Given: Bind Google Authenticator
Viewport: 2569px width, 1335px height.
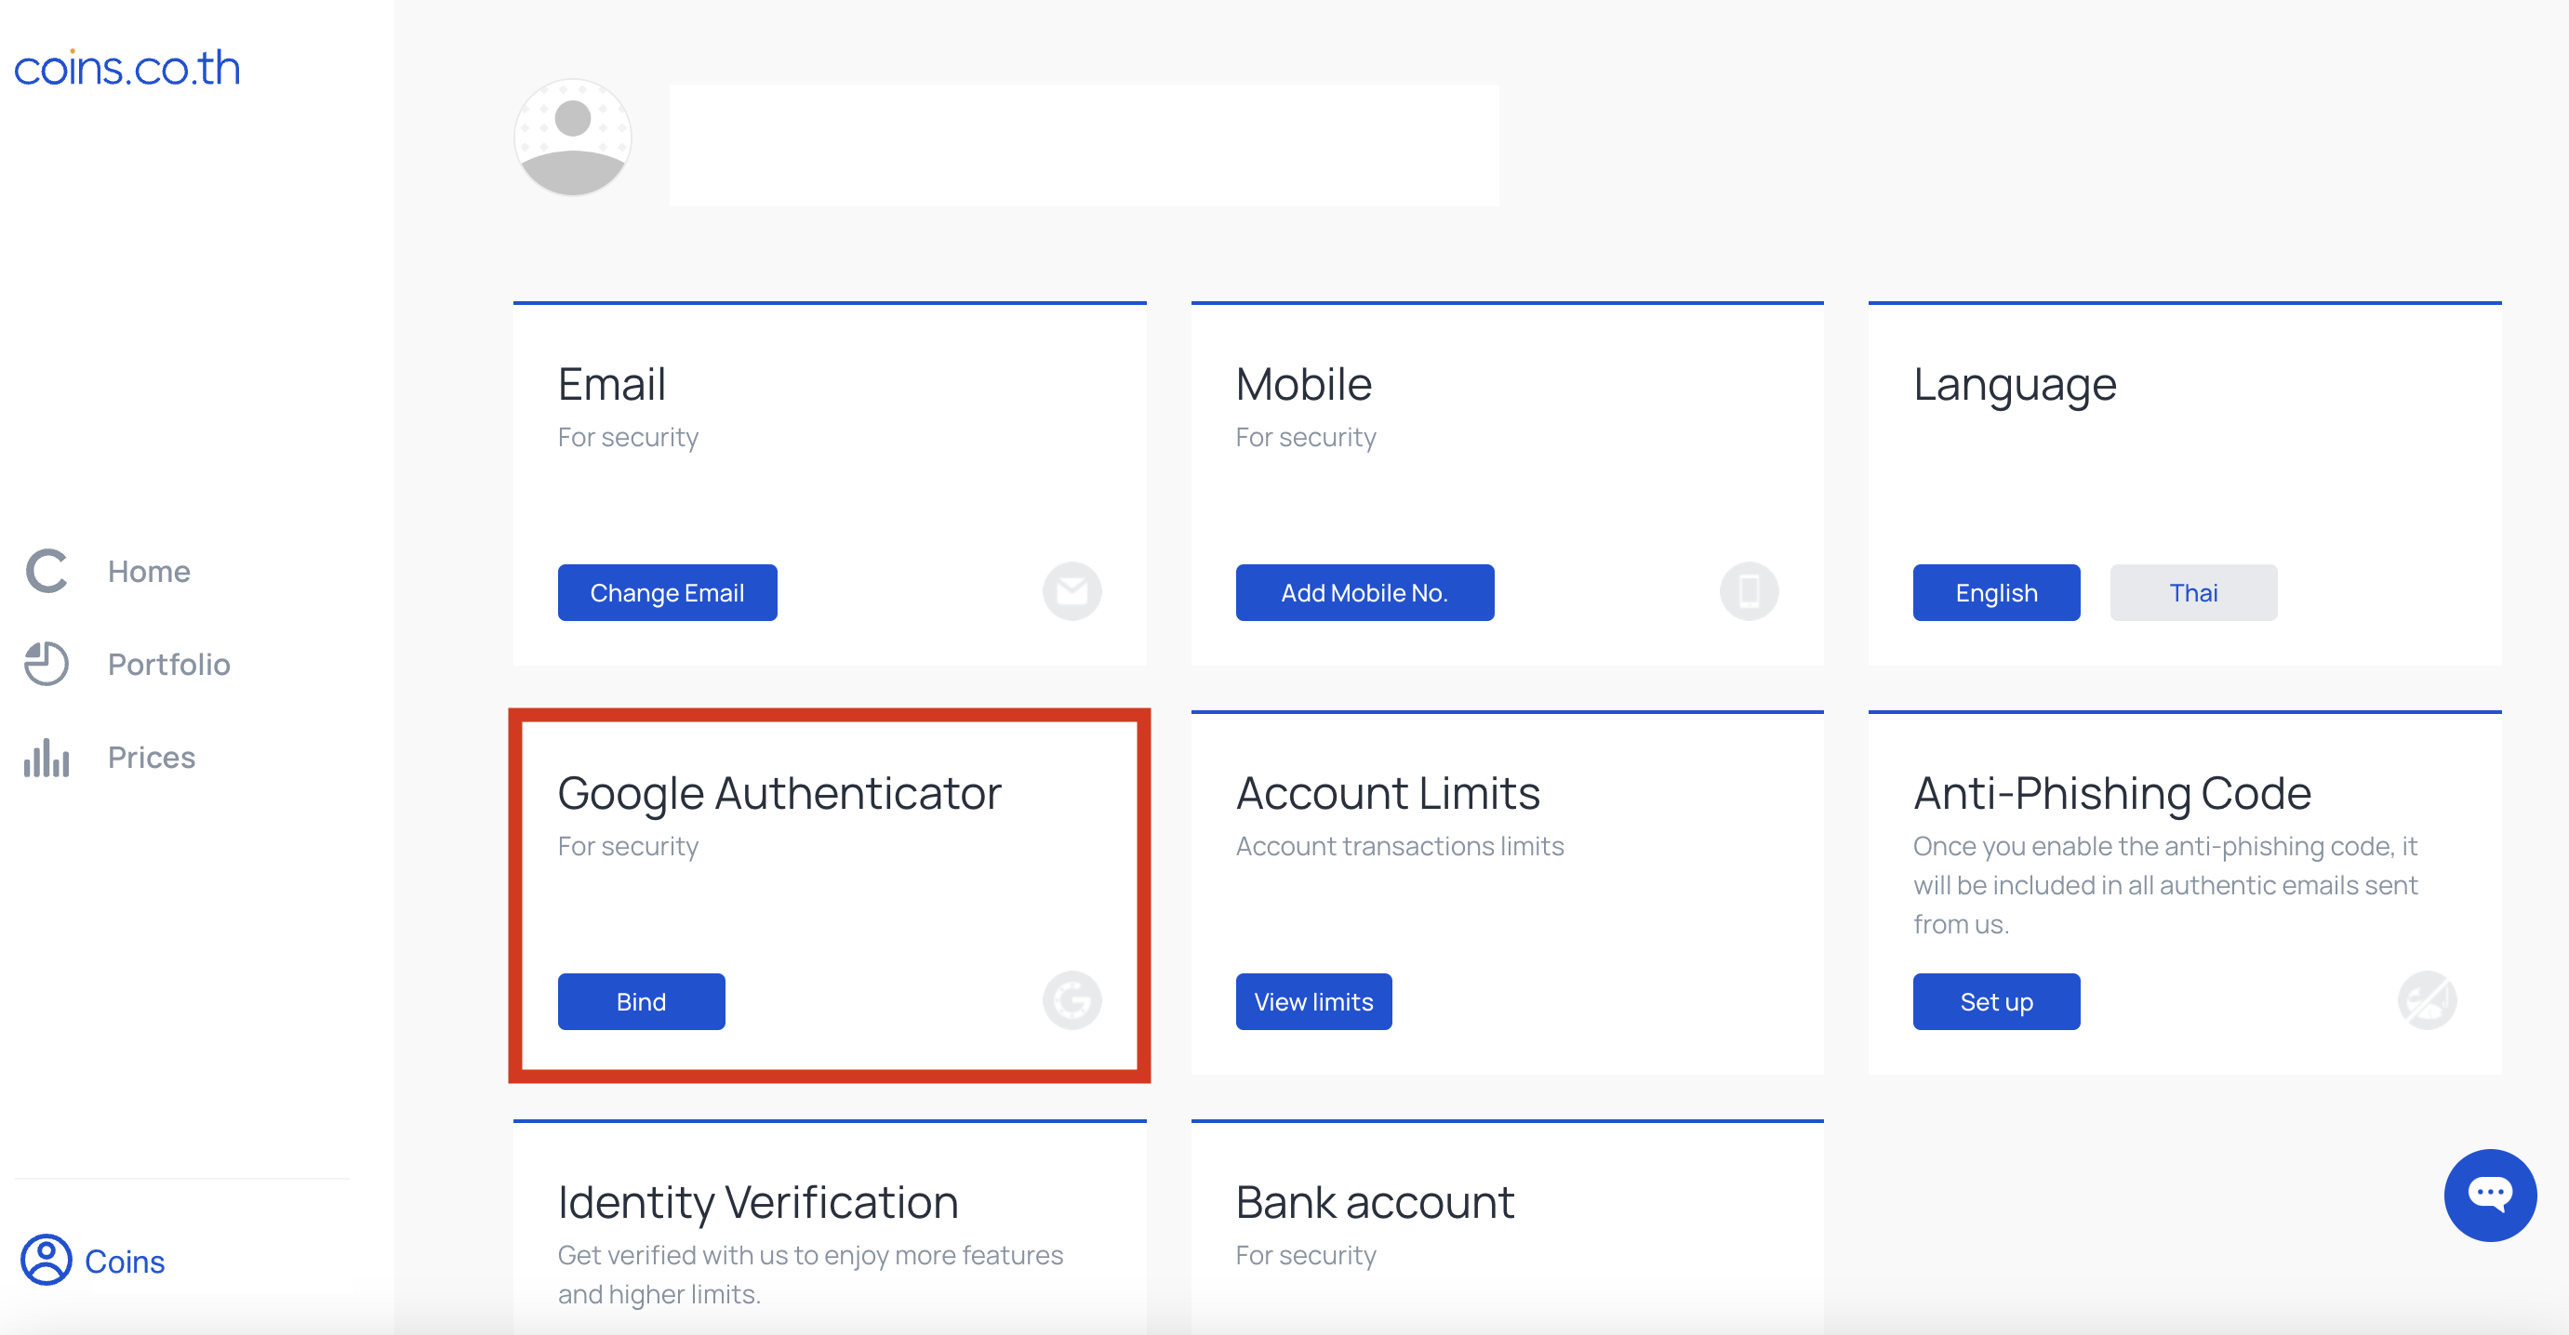Looking at the screenshot, I should click(640, 1001).
